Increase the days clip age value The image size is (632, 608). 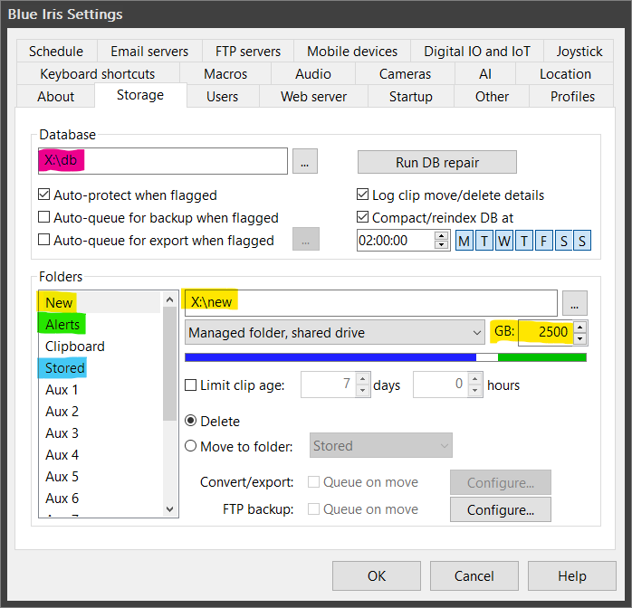[363, 379]
